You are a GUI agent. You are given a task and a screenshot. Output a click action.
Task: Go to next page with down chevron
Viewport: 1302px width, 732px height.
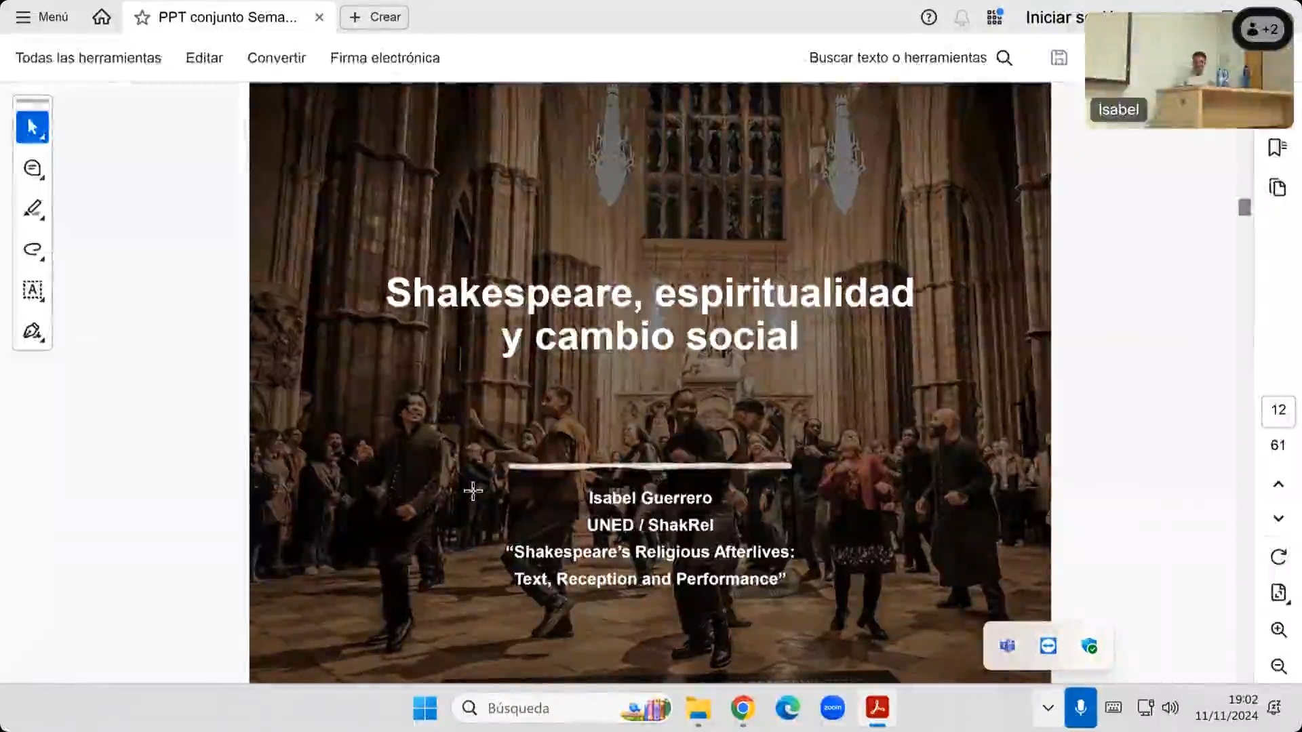(x=1278, y=518)
